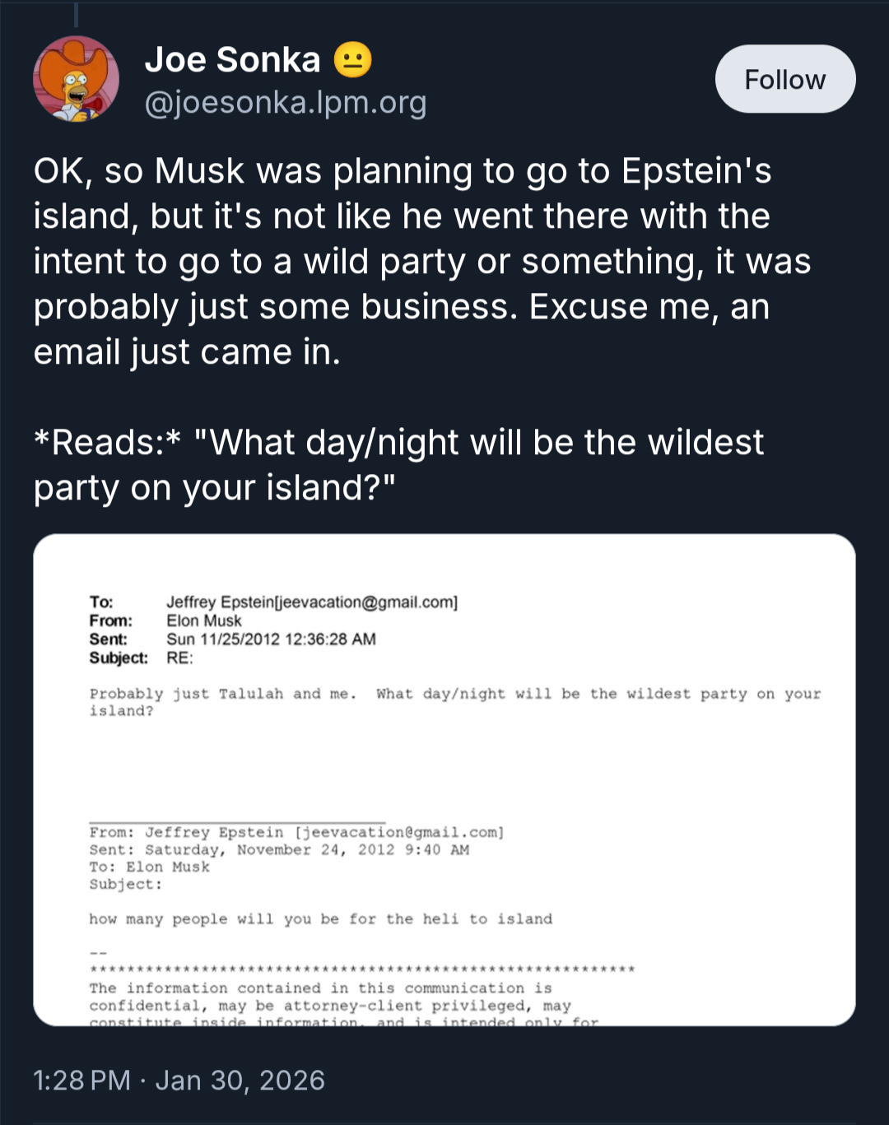This screenshot has height=1125, width=889.
Task: Click the confidentiality disclaimer text in email
Action: [x=329, y=997]
